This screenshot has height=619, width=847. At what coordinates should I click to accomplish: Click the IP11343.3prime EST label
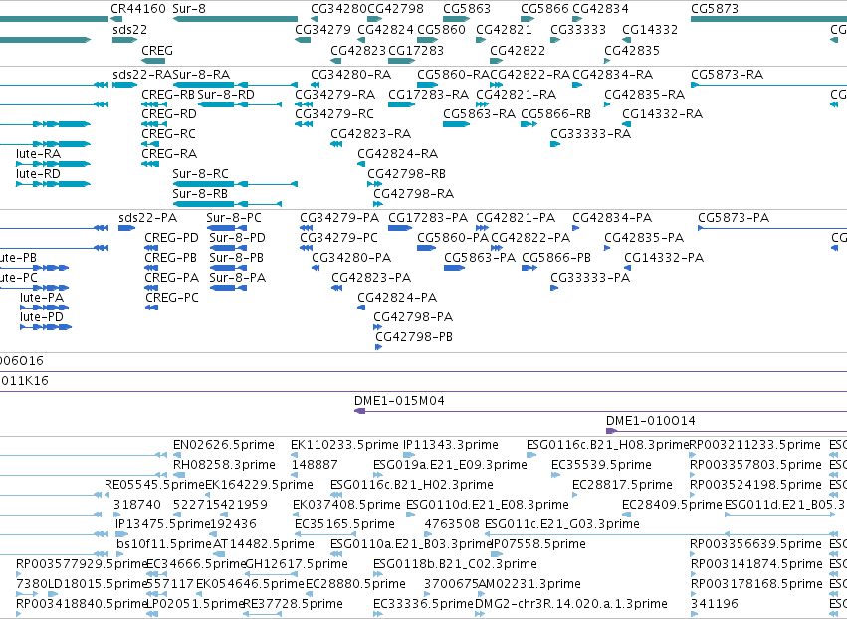click(451, 445)
